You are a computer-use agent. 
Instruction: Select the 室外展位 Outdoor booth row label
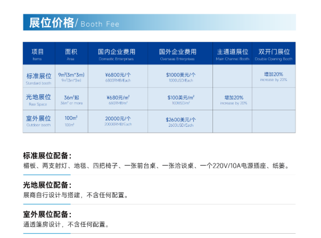38,121
